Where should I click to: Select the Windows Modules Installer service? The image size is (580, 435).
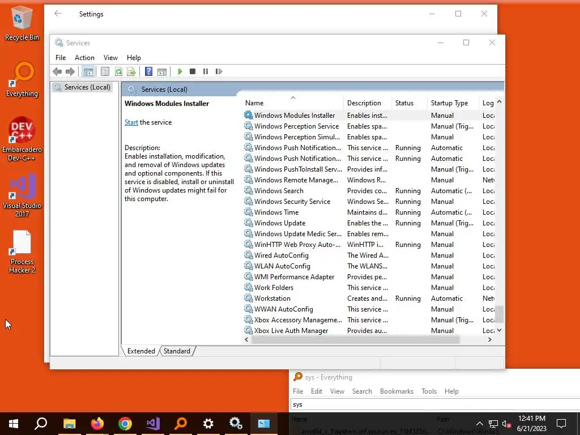[x=369, y=116]
